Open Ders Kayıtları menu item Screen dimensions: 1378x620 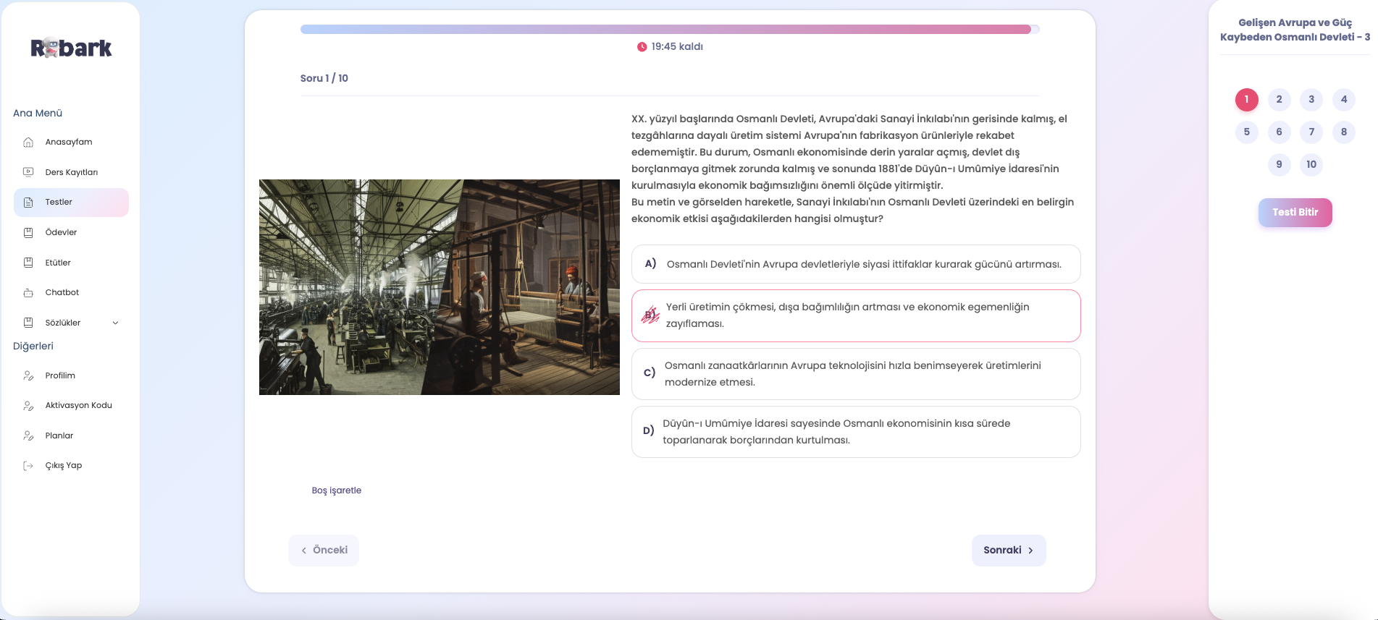click(x=71, y=172)
